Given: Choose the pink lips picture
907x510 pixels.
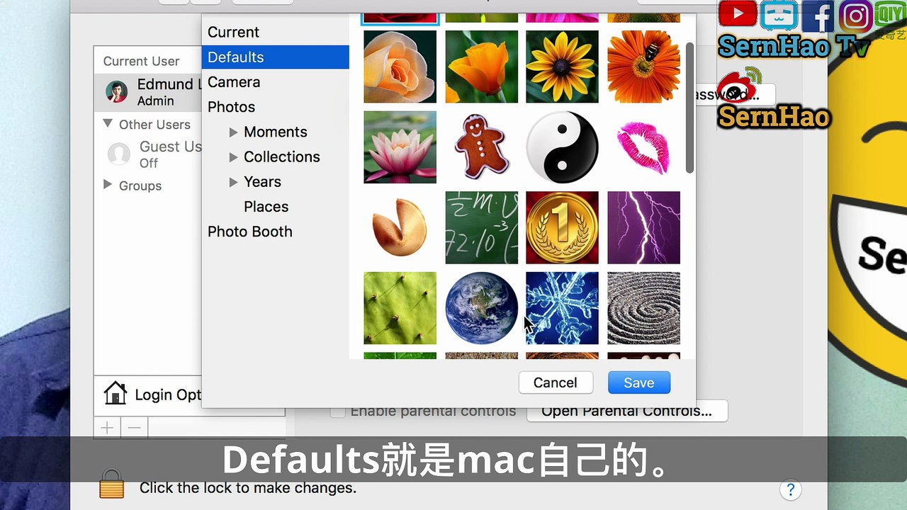Looking at the screenshot, I should tap(644, 147).
